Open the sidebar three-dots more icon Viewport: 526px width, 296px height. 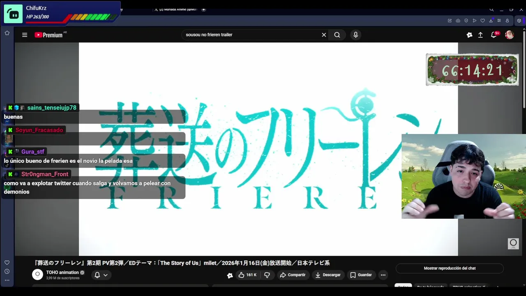(x=7, y=280)
